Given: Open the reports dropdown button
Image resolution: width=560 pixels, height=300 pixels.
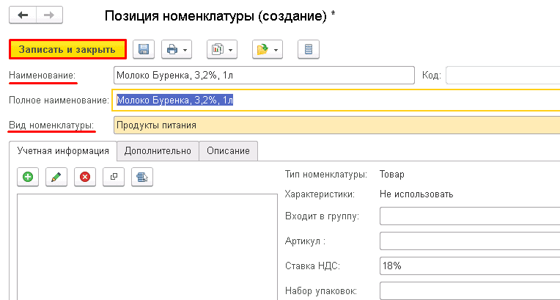Looking at the screenshot, I should [x=221, y=49].
